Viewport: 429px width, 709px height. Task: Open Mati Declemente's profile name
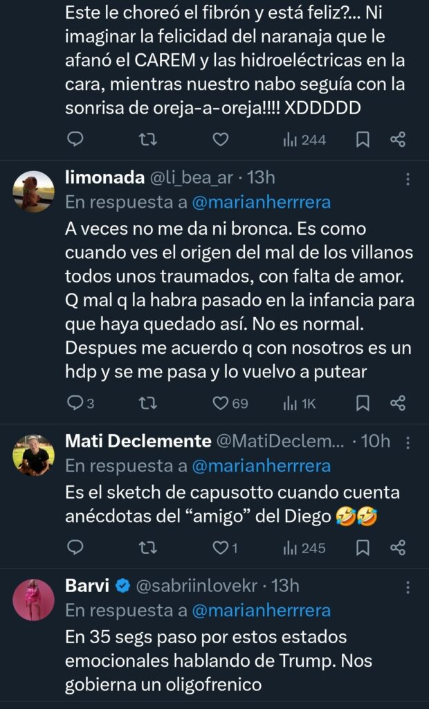pyautogui.click(x=138, y=441)
